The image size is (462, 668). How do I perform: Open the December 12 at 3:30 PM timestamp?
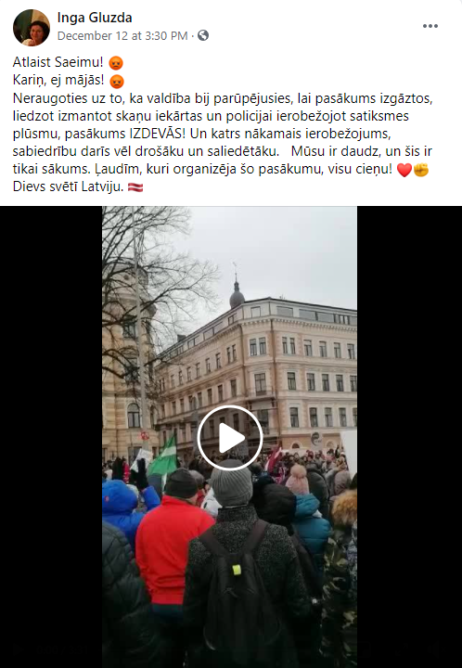[x=122, y=36]
